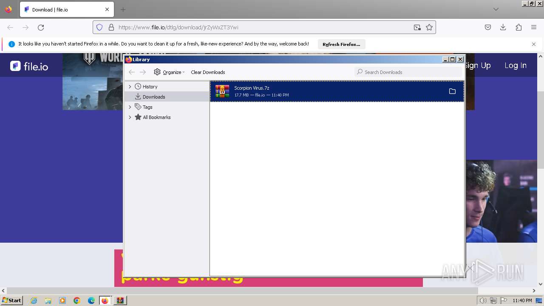Open Firefox application hamburger menu
The image size is (544, 306).
tap(534, 28)
